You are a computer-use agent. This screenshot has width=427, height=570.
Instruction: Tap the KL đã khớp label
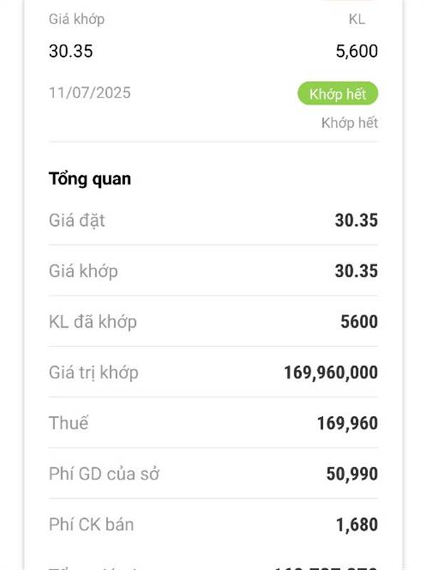point(93,322)
